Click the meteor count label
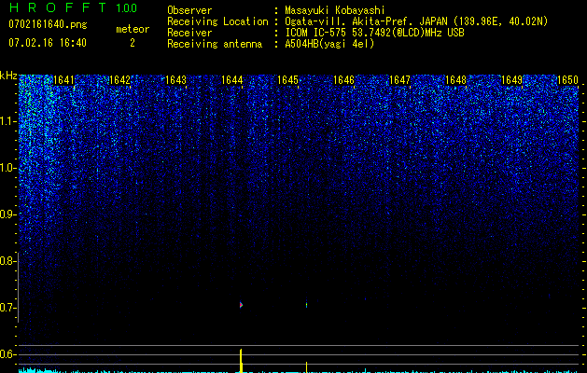This screenshot has width=587, height=373. [x=133, y=29]
